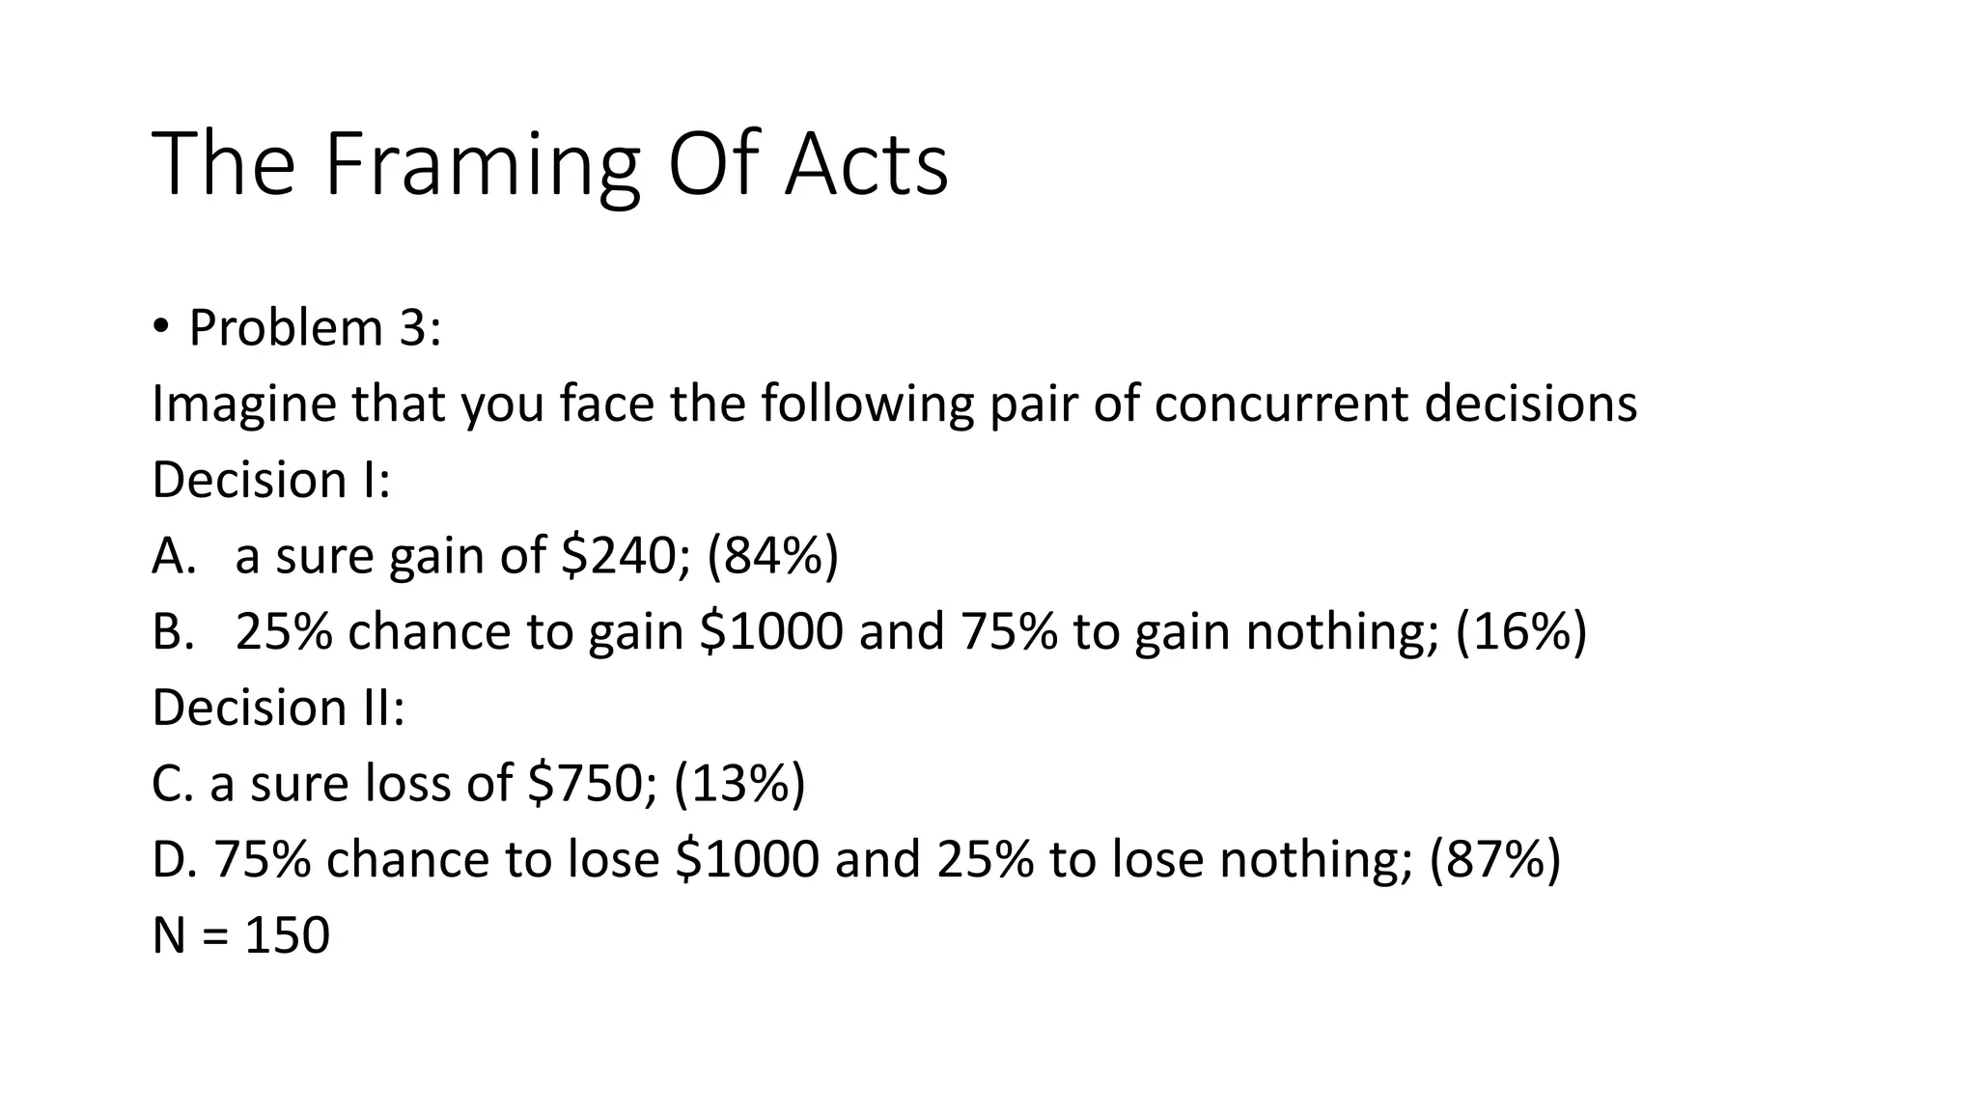Click option A sure gain of $240
Screen dimensions: 1977x1112
[x=495, y=556]
